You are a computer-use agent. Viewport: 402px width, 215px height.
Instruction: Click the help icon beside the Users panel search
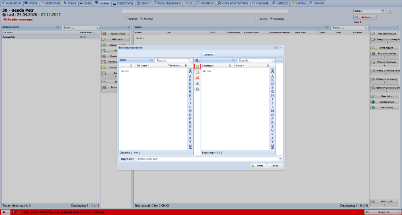point(151,60)
